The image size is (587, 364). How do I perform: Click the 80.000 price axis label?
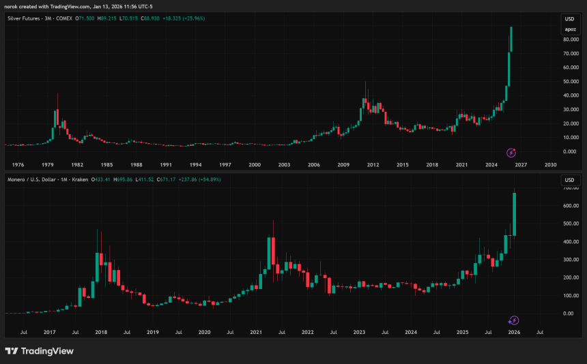point(571,40)
